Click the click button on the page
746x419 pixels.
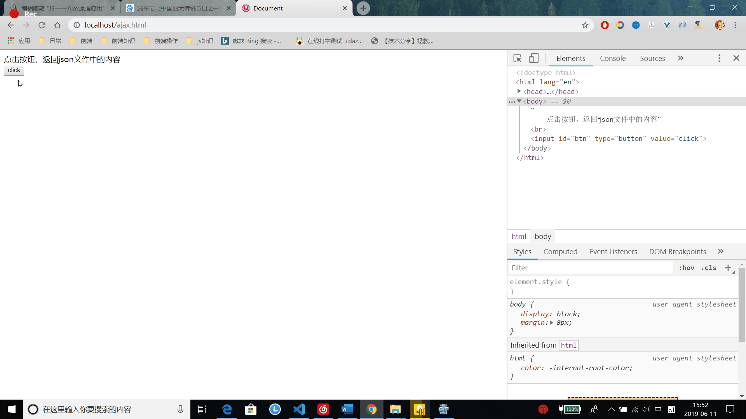(14, 70)
